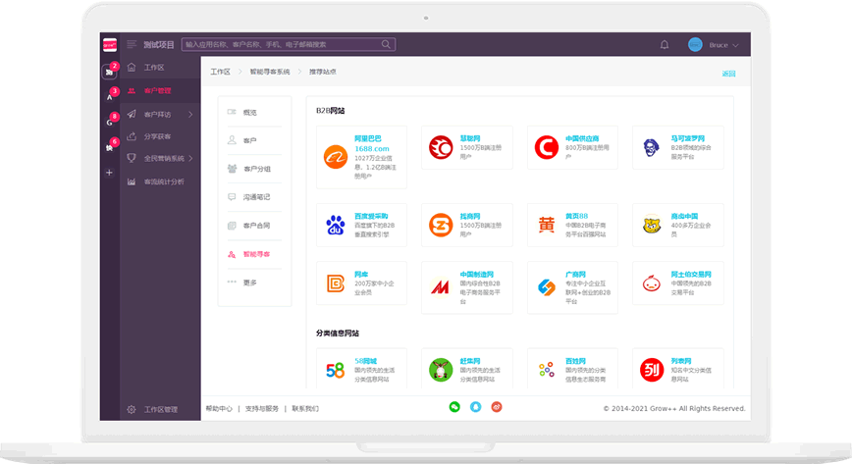Click the Weibo icon in footer
The height and width of the screenshot is (464, 852).
(x=497, y=407)
